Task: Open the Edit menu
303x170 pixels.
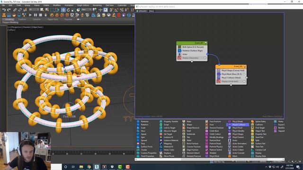Action: click(10, 5)
